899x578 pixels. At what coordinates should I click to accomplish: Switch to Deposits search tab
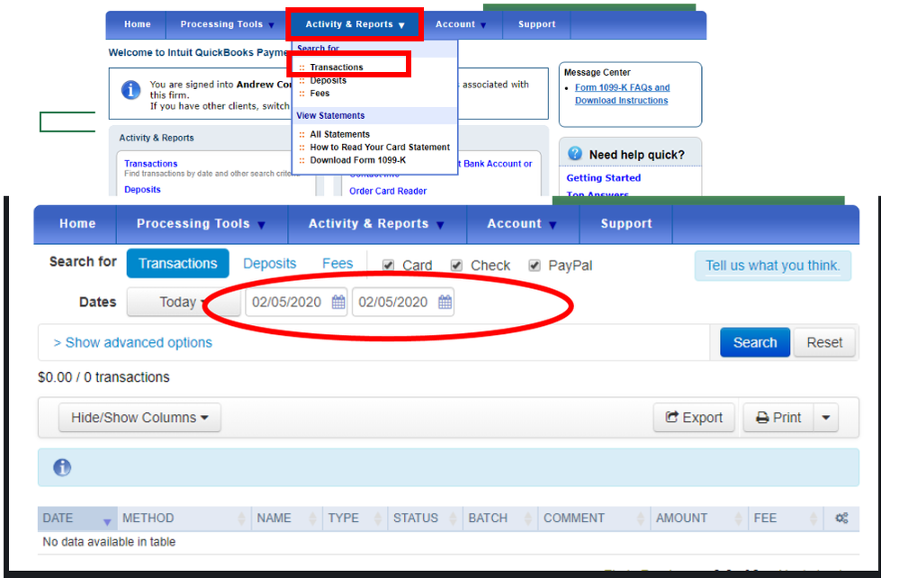pos(269,263)
